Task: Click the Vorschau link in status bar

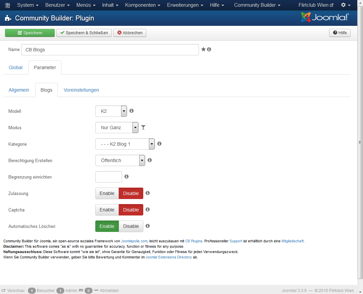Action: click(x=13, y=290)
